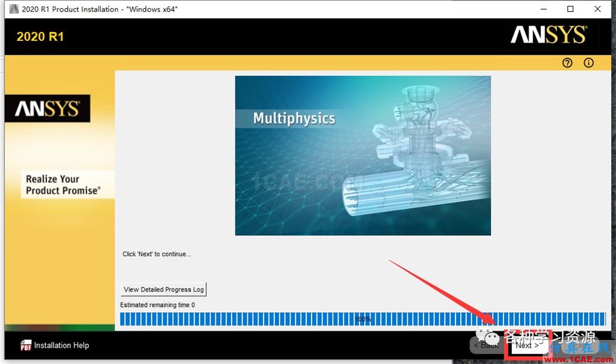Screen dimensions: 616x364
Task: Click the "2020 R1" version label
Action: click(40, 37)
